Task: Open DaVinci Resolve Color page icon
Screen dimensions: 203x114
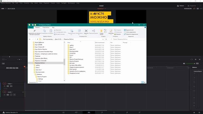Action: pos(114,112)
